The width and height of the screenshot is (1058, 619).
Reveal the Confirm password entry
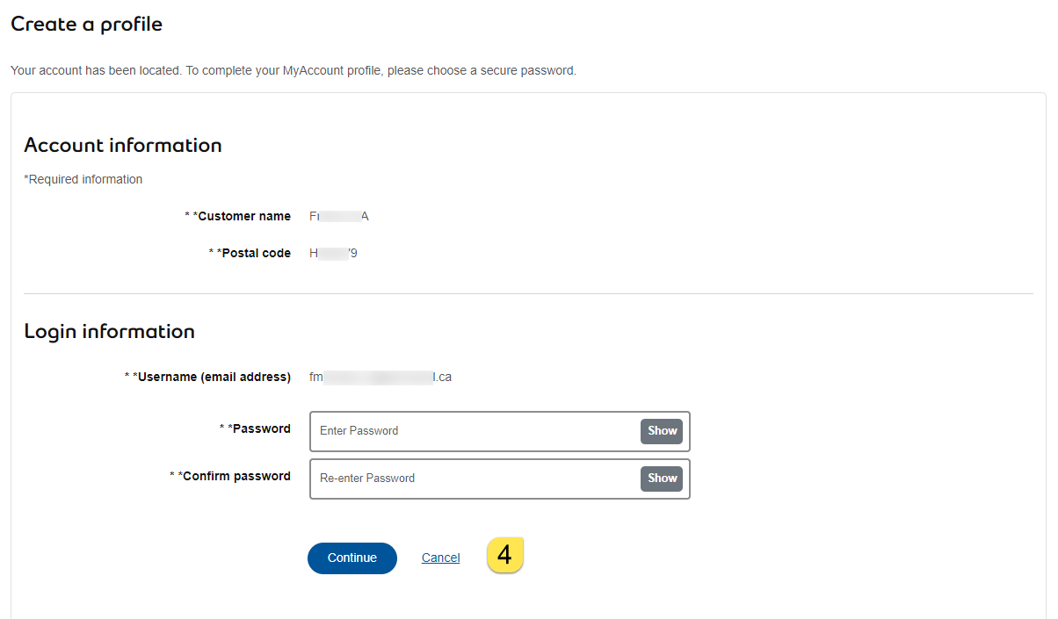(x=662, y=479)
